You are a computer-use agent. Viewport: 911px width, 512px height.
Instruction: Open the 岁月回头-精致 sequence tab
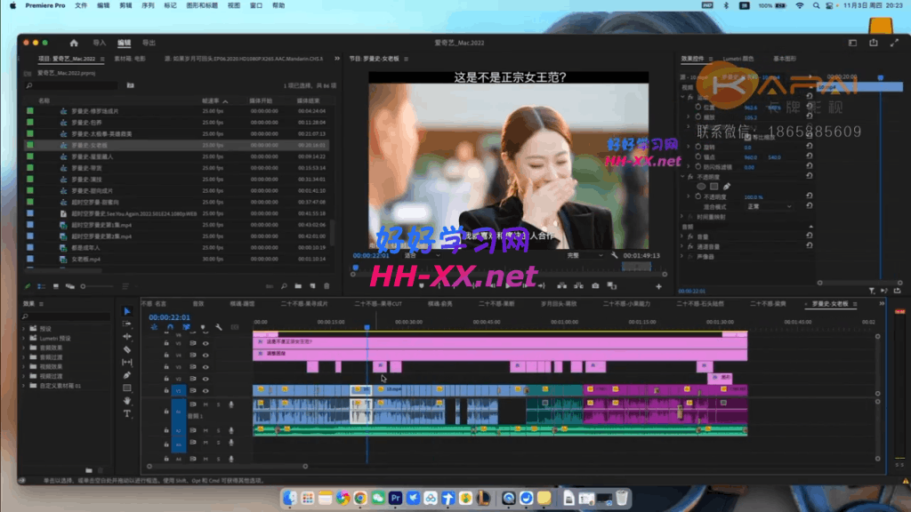click(559, 304)
